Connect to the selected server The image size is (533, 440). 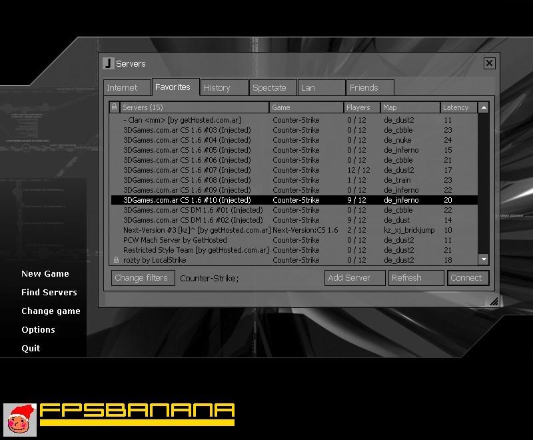[468, 278]
